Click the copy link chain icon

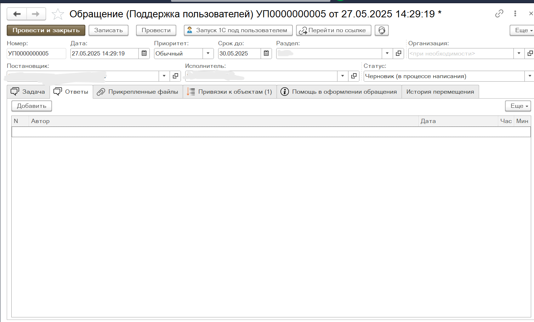(x=499, y=14)
